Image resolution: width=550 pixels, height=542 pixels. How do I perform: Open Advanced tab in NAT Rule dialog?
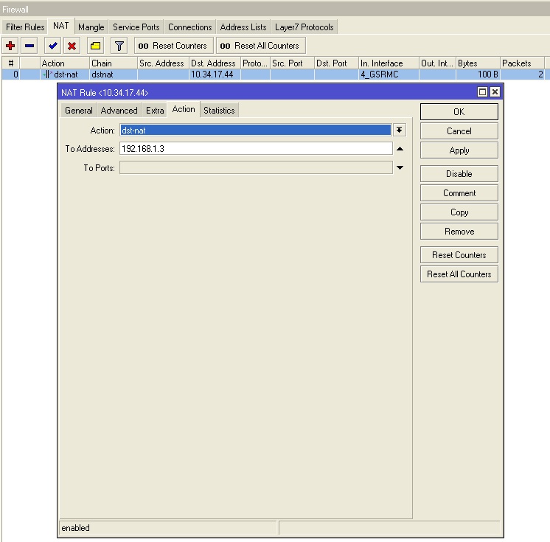point(119,111)
